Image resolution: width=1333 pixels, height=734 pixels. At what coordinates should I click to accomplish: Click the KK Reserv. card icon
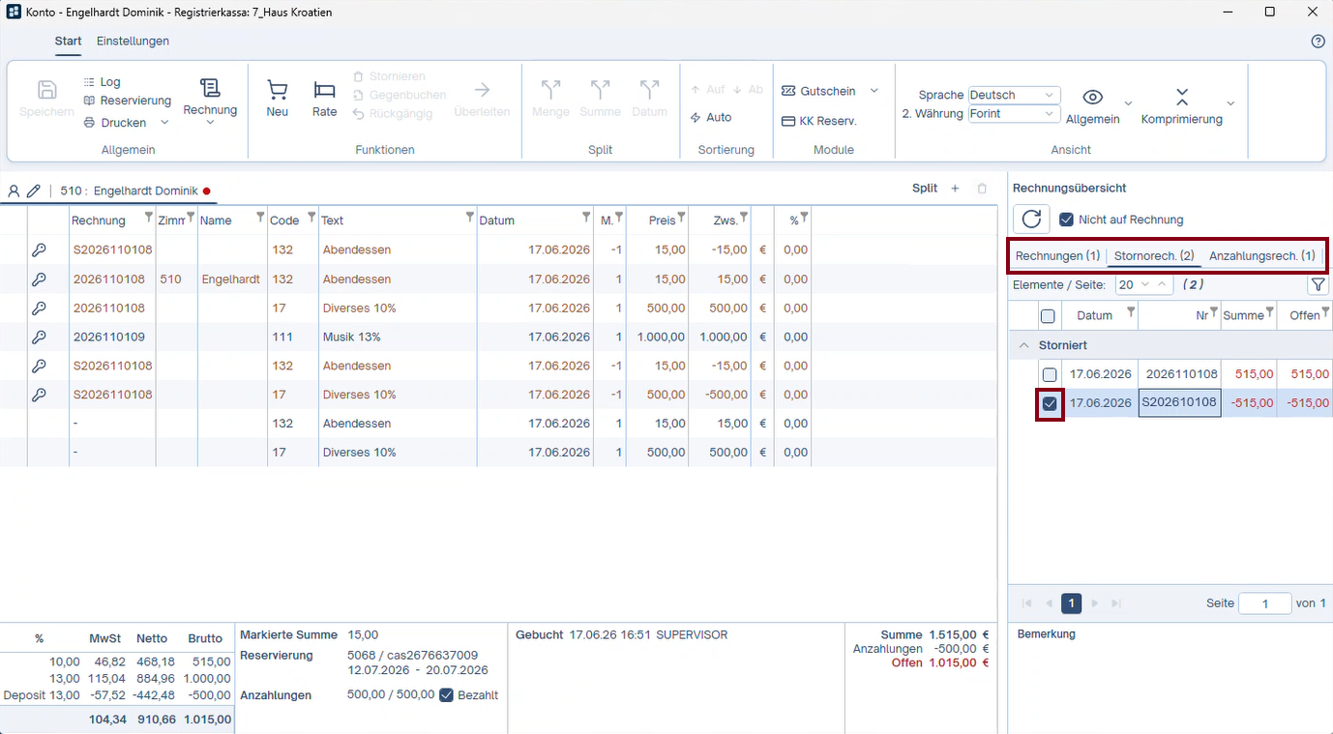789,122
